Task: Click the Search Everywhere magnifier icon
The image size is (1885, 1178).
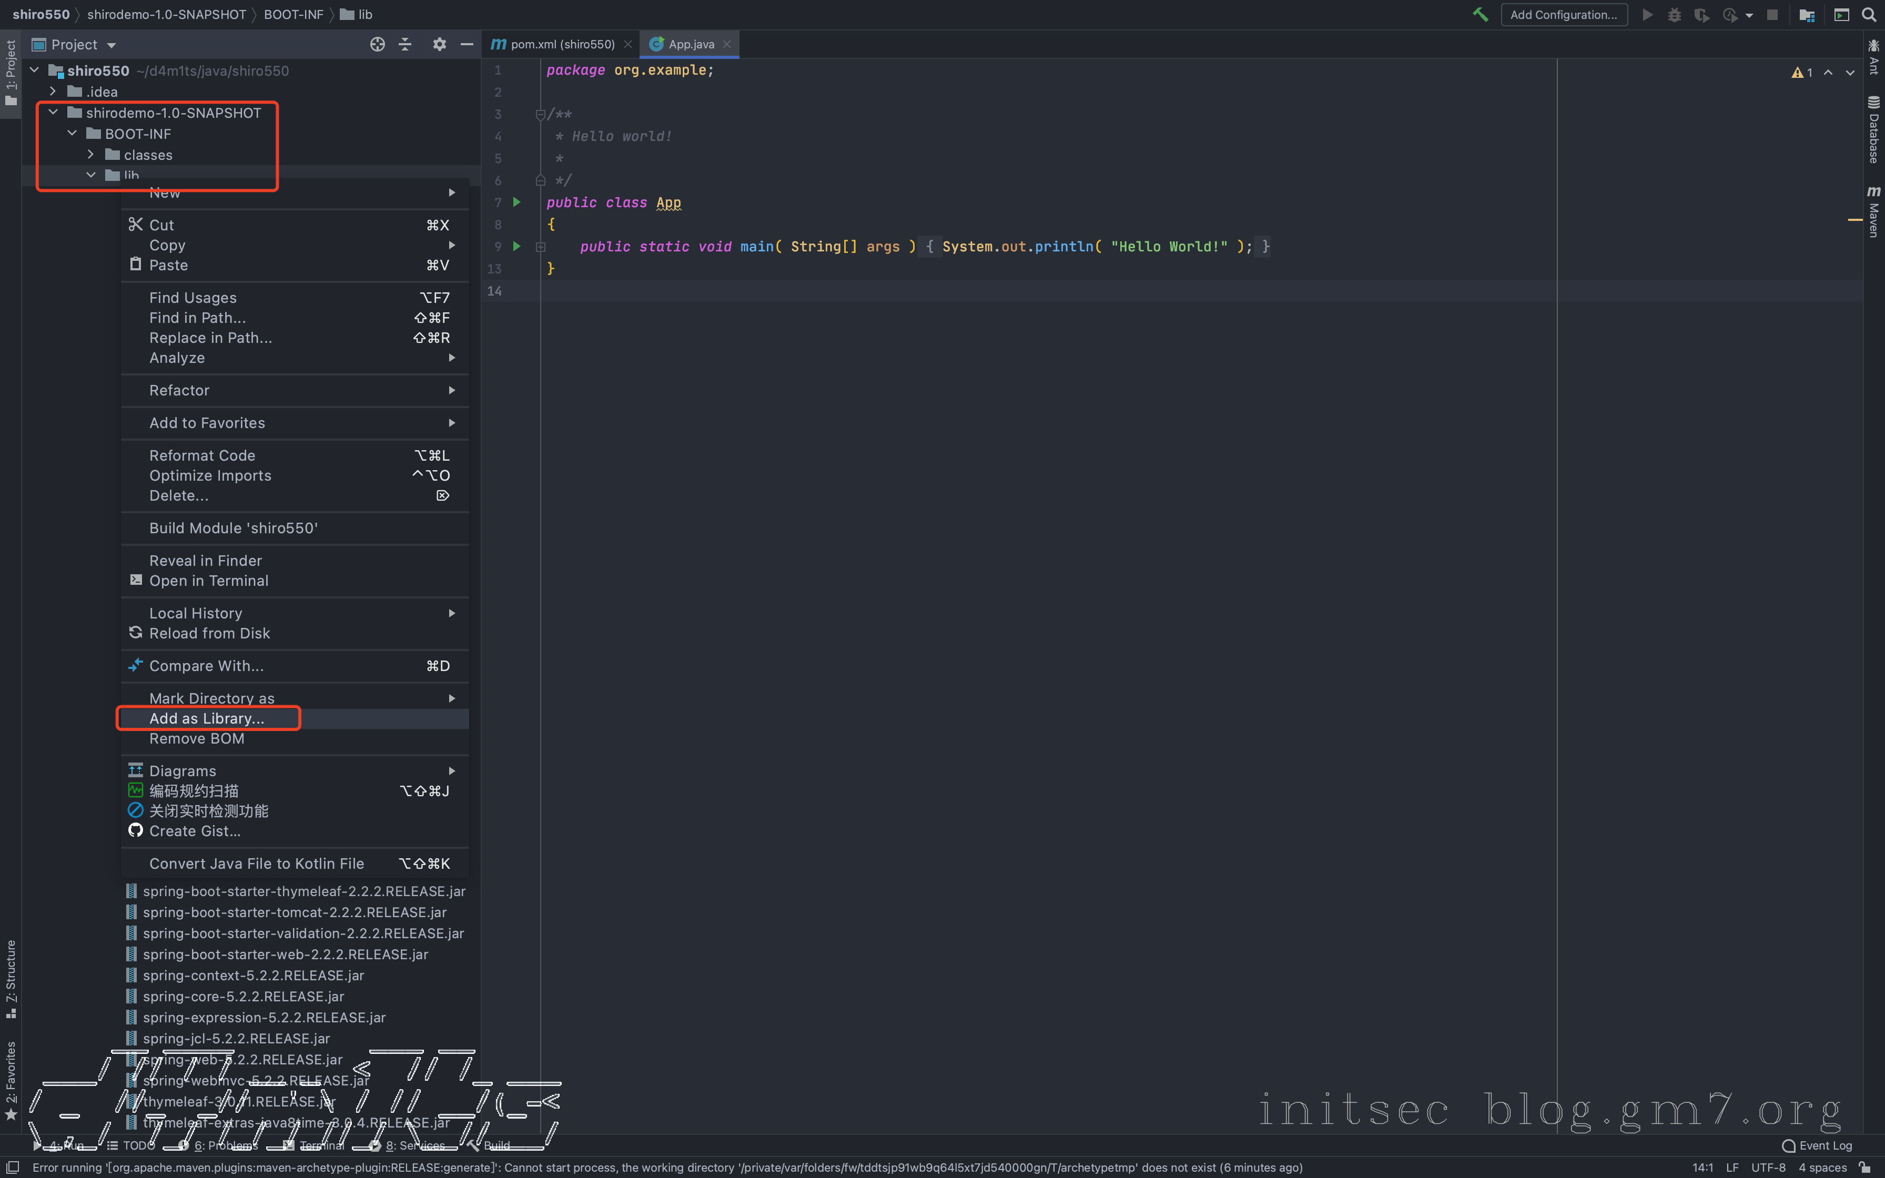Action: pyautogui.click(x=1869, y=15)
